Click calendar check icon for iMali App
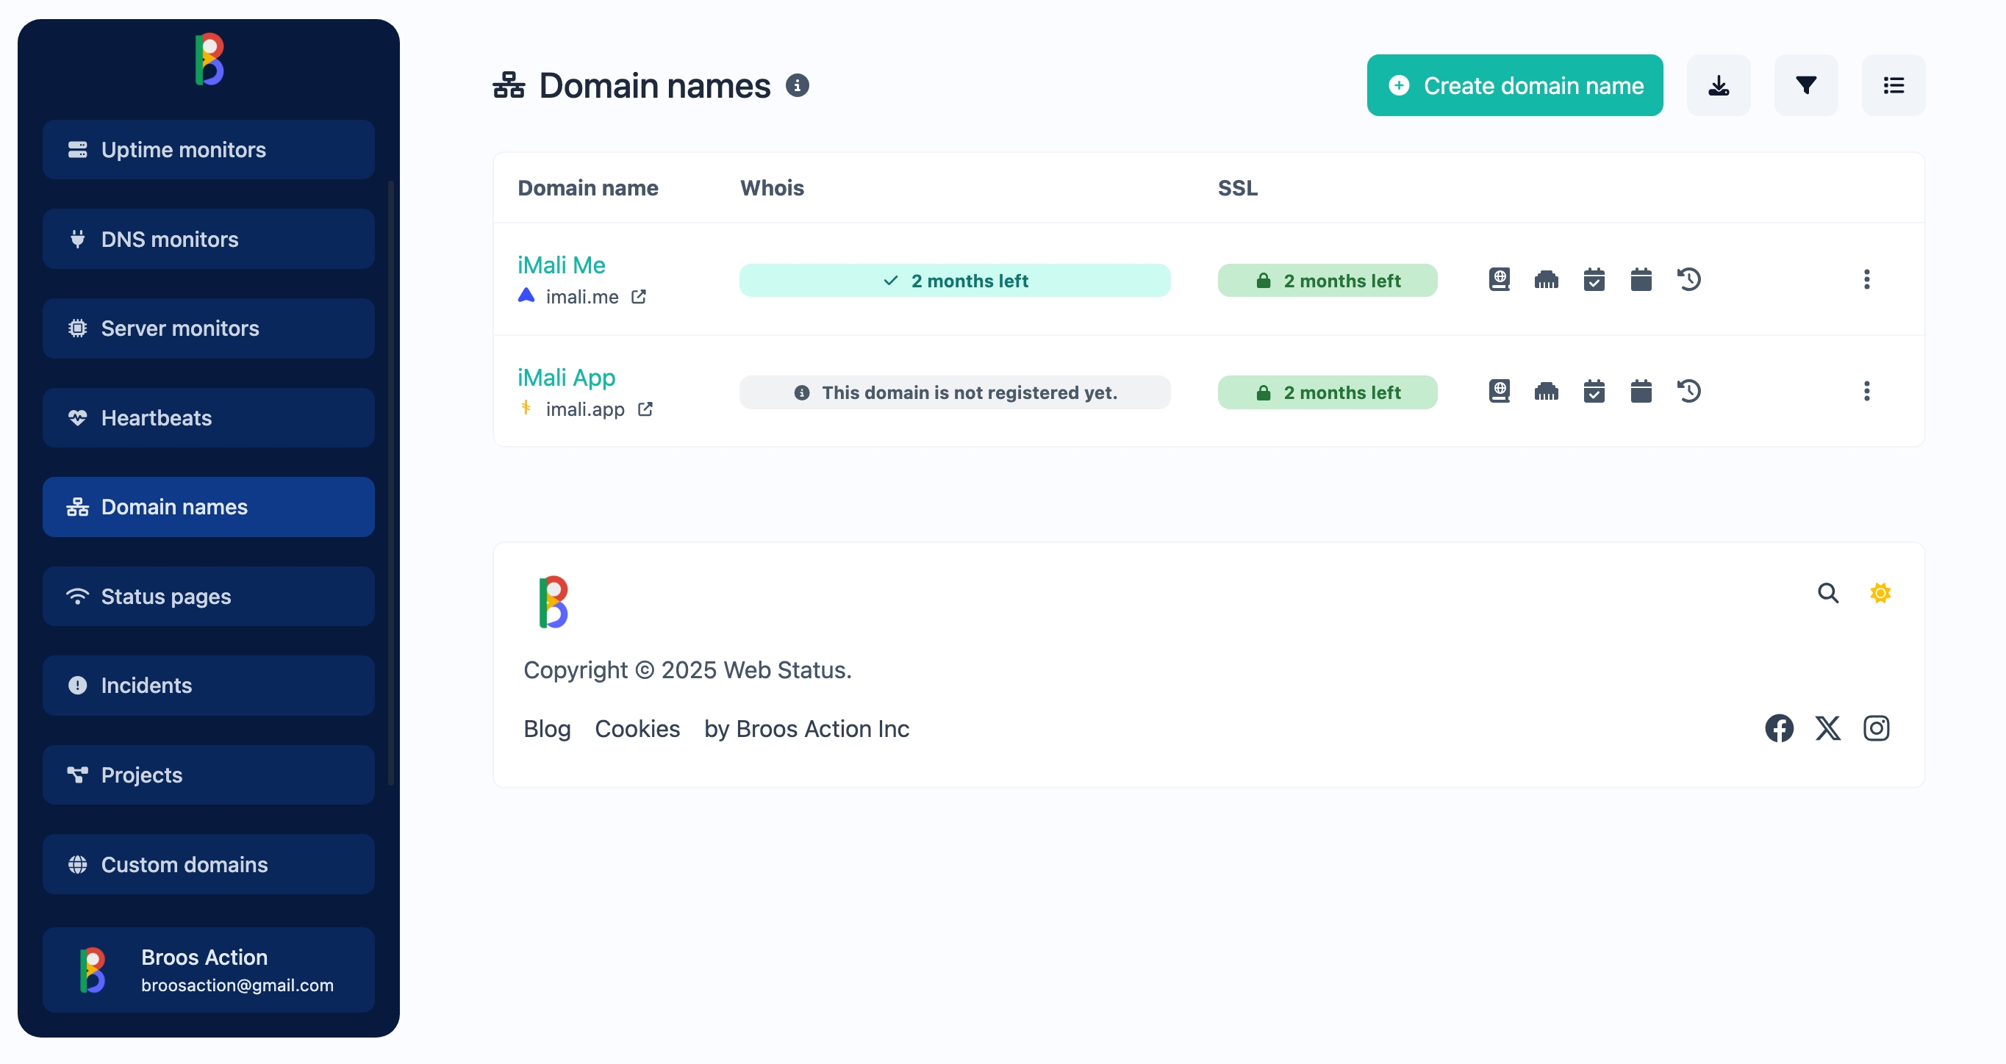This screenshot has height=1064, width=2006. [x=1594, y=391]
